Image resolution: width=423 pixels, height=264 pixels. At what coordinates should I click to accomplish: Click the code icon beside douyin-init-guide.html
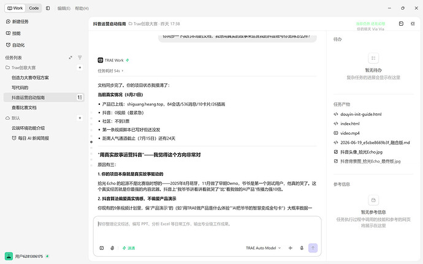336,115
